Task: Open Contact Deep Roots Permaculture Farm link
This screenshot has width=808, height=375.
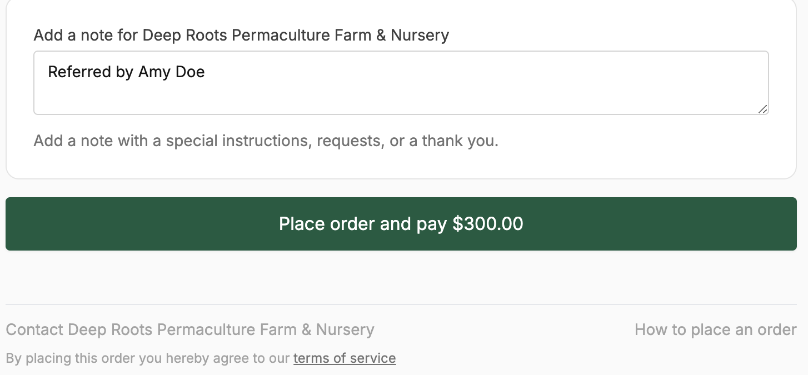Action: point(189,330)
